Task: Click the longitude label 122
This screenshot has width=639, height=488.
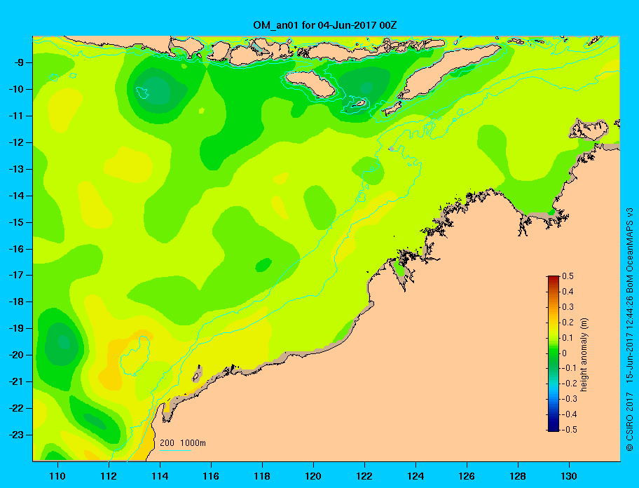Action: point(364,476)
